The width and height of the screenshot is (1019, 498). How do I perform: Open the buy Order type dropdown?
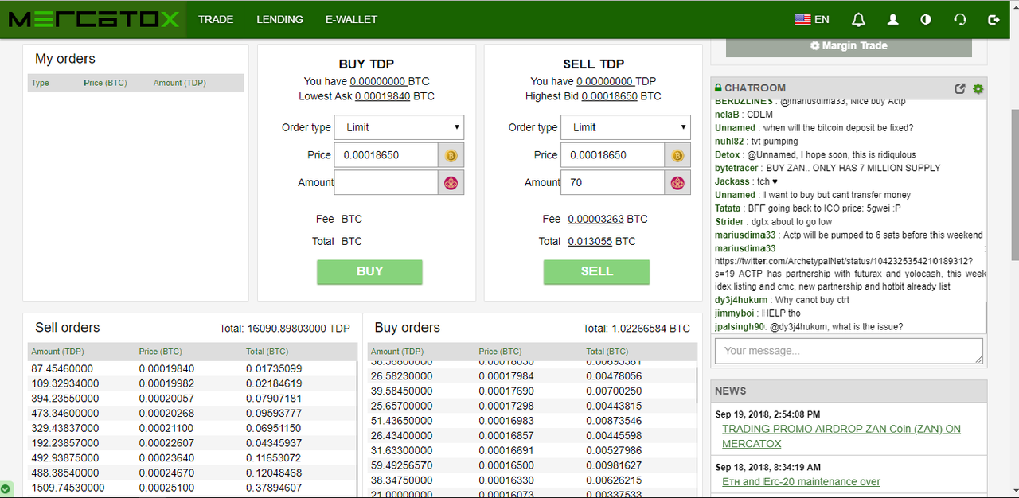point(399,127)
